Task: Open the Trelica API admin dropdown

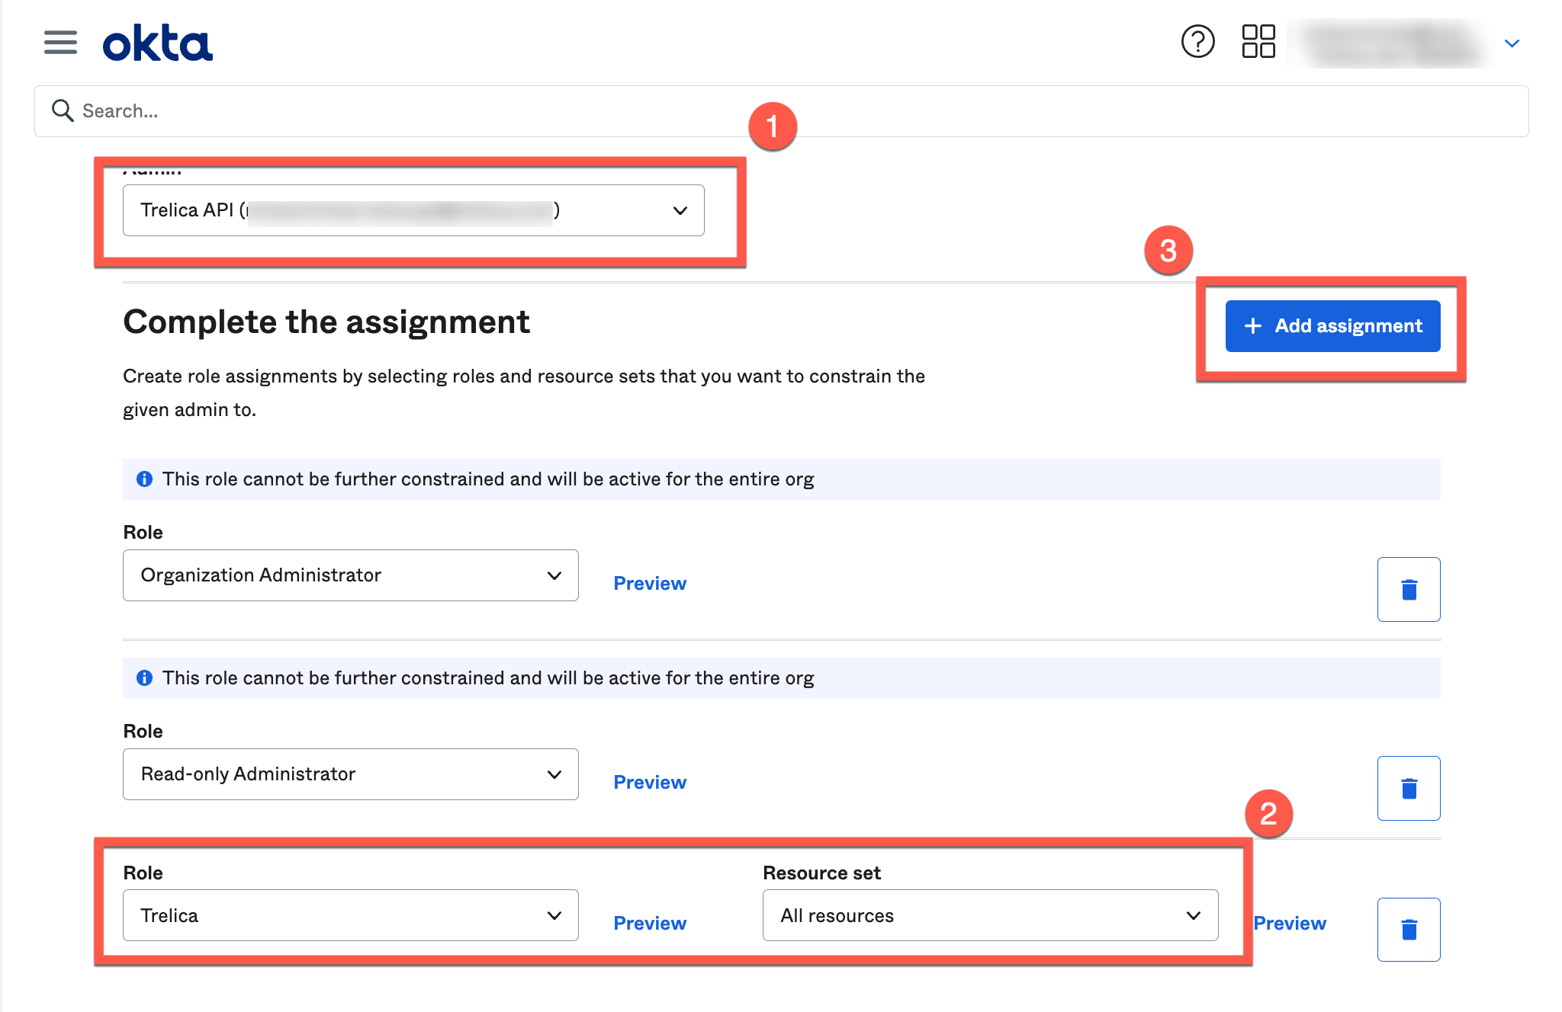Action: [413, 210]
